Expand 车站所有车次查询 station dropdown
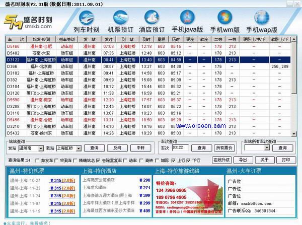Image resolution: width=302 pixels, height=225 pixels. 267,148
